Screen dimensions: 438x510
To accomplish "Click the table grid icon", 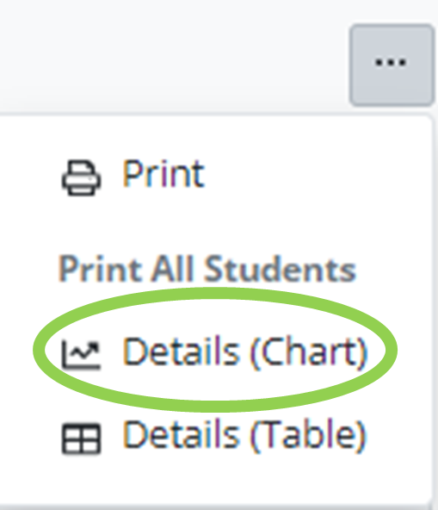I will 81,438.
